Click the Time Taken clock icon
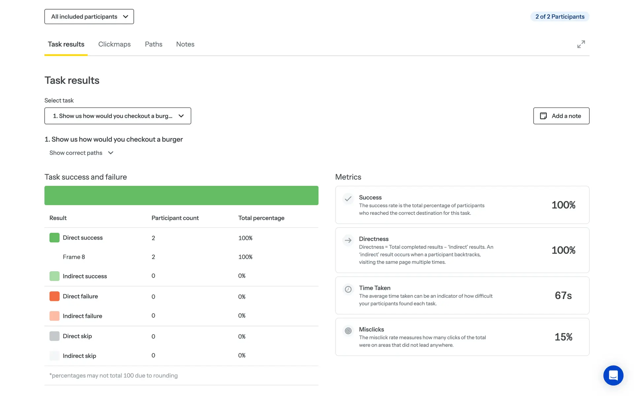 [x=348, y=289]
